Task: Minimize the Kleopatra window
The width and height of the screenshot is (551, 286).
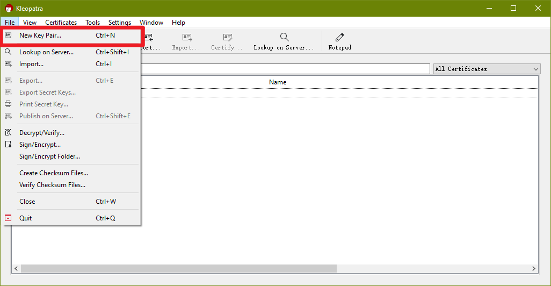Action: [489, 8]
